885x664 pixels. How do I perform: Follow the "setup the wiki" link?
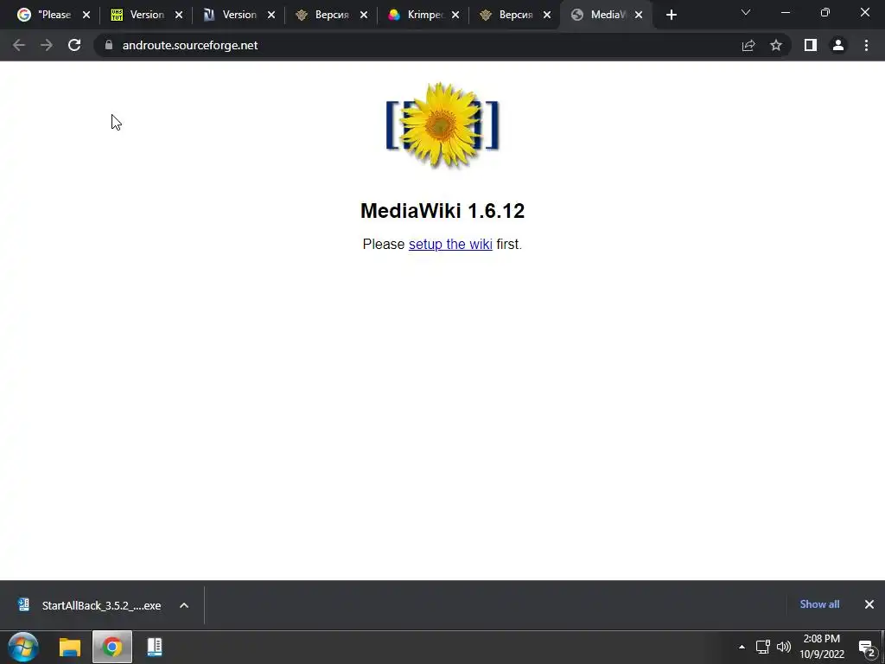(x=450, y=244)
